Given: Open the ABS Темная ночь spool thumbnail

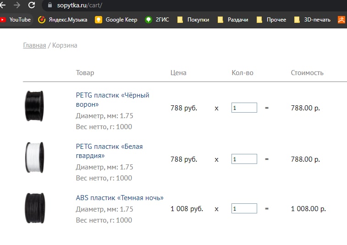Looking at the screenshot, I should [x=35, y=208].
